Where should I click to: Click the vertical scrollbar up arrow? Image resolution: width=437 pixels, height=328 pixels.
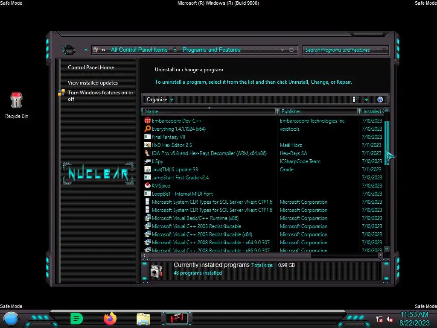click(387, 110)
